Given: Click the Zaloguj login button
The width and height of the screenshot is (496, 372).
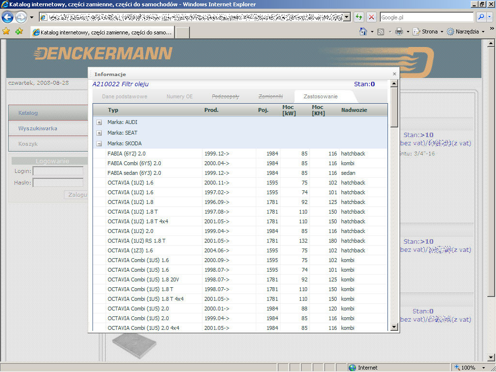Looking at the screenshot, I should pyautogui.click(x=76, y=195).
